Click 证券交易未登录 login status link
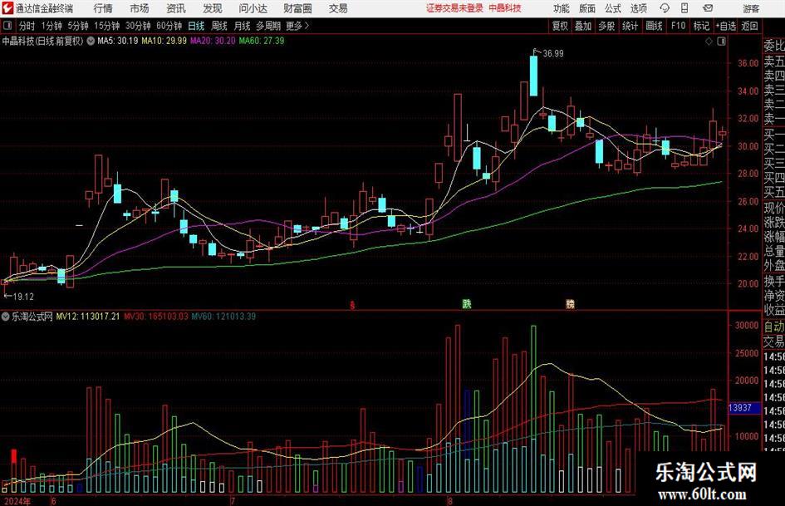Screen dimensions: 785x506 click(454, 8)
